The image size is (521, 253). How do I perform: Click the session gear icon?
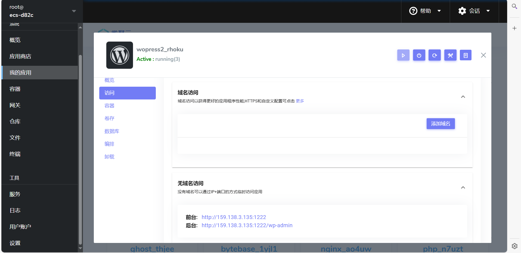pos(462,11)
